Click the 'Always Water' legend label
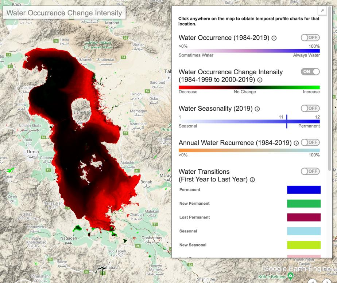 (306, 55)
